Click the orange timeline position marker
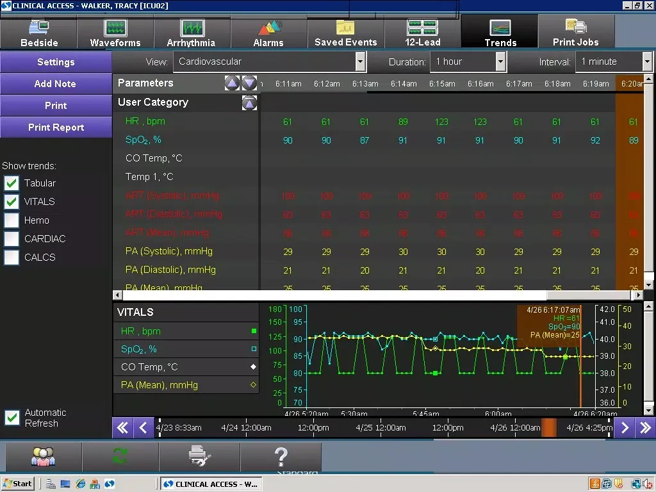This screenshot has width=656, height=492. [549, 427]
